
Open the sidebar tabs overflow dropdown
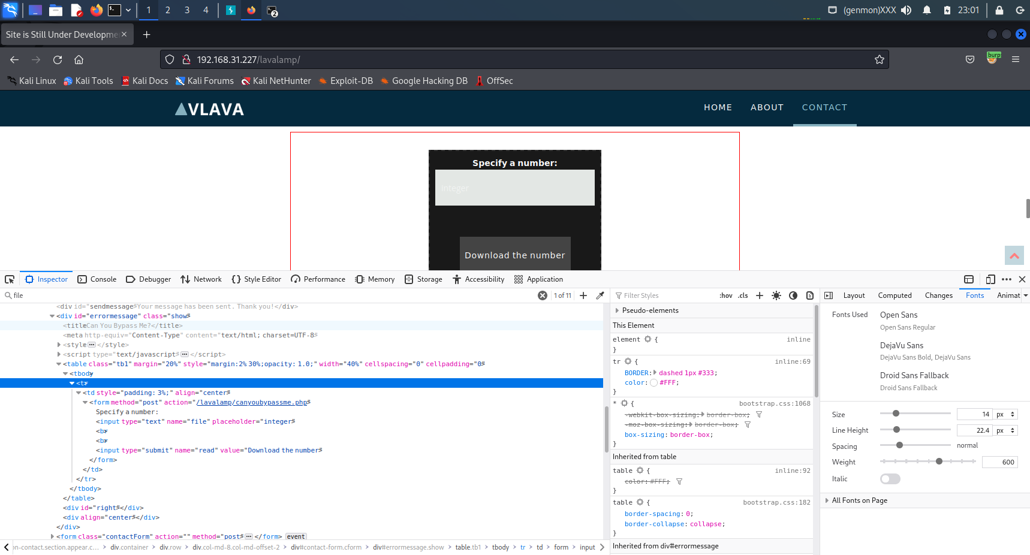[x=1026, y=295]
